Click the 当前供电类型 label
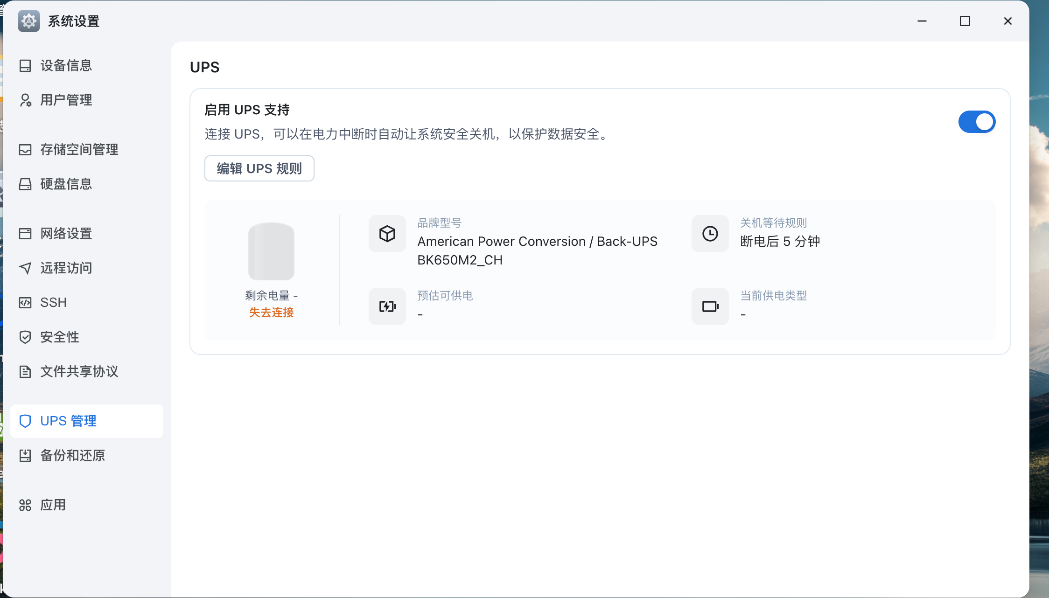The width and height of the screenshot is (1049, 598). click(773, 296)
